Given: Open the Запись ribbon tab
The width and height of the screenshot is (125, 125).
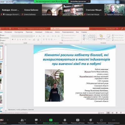Looking at the screenshot, I should pos(57,32).
